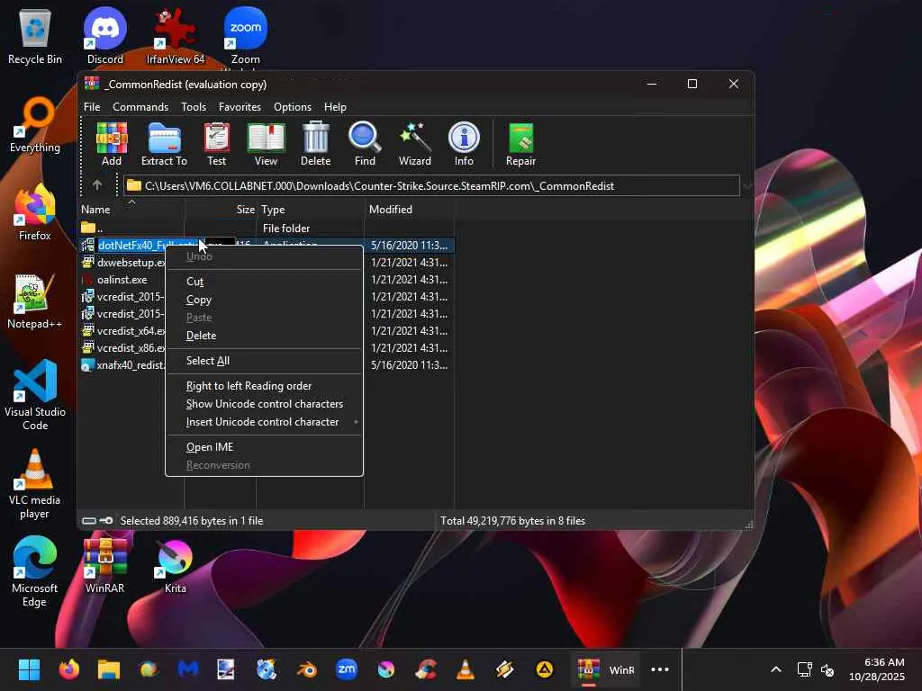This screenshot has width=922, height=691.
Task: Choose Copy from the context menu
Action: click(199, 300)
